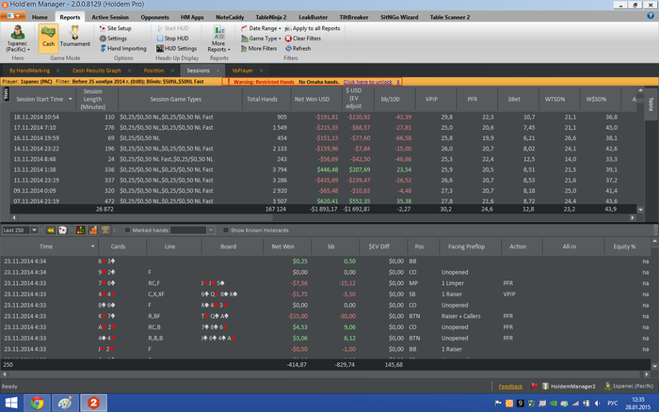Viewport: 659px width, 412px height.
Task: Click sort arrow on Session Start Time
Action: [x=71, y=99]
